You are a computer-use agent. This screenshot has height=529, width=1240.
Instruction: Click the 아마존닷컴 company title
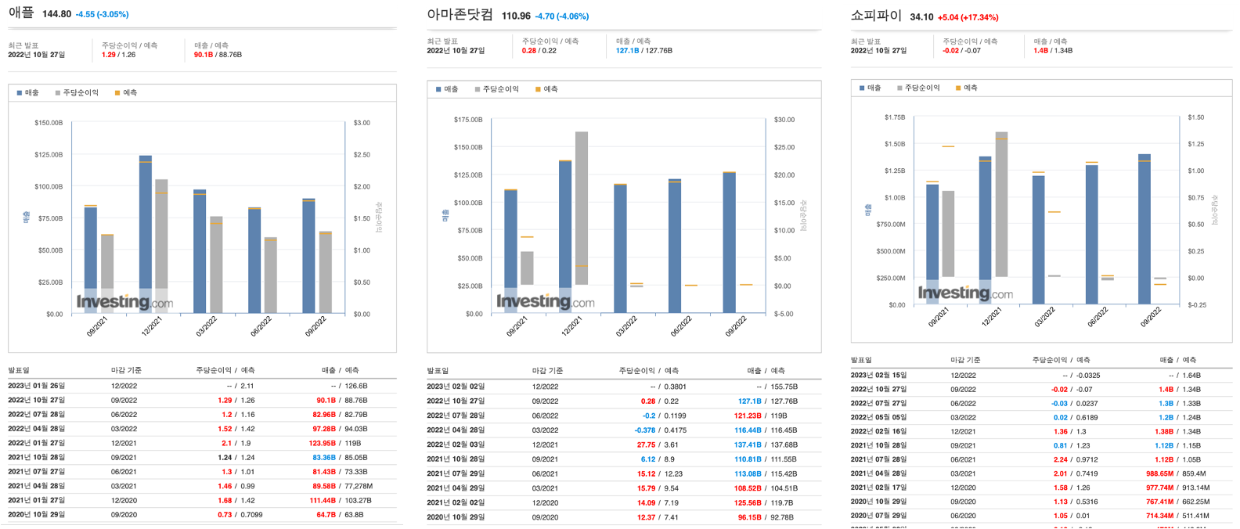click(x=460, y=14)
